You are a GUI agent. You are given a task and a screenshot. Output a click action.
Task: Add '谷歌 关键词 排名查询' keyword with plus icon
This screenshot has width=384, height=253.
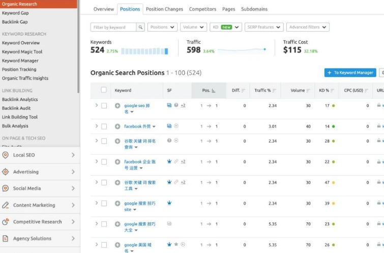pyautogui.click(x=117, y=141)
